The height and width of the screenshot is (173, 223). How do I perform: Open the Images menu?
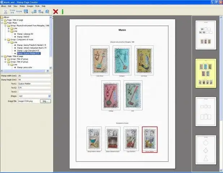pyautogui.click(x=30, y=6)
